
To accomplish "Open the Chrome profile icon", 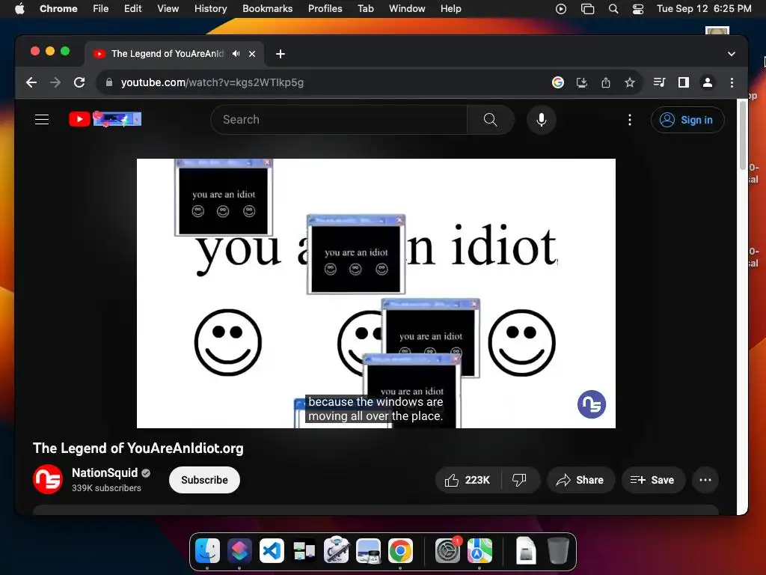I will 708,82.
